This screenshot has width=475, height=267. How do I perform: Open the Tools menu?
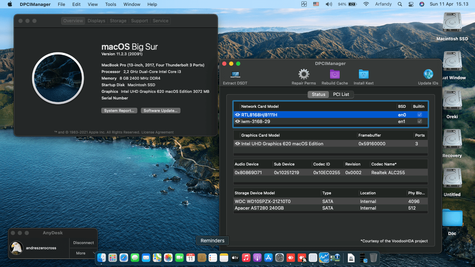(111, 4)
